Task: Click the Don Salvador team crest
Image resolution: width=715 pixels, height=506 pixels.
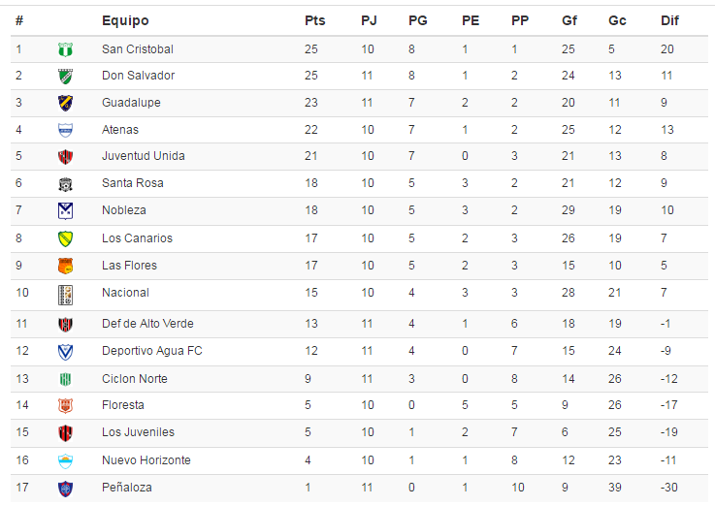Action: [66, 76]
